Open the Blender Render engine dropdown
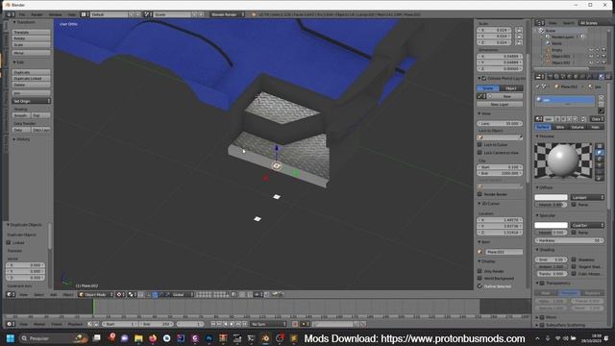 pos(228,14)
